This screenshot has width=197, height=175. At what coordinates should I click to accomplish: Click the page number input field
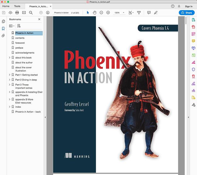61,13
